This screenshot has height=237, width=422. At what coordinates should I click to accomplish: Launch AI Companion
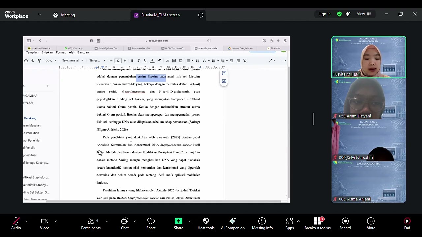[x=233, y=224]
